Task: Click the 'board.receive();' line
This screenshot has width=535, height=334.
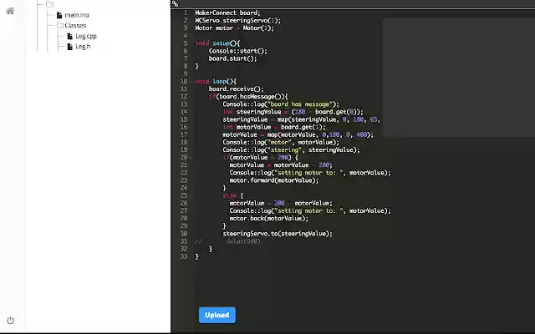Action: pyautogui.click(x=236, y=89)
